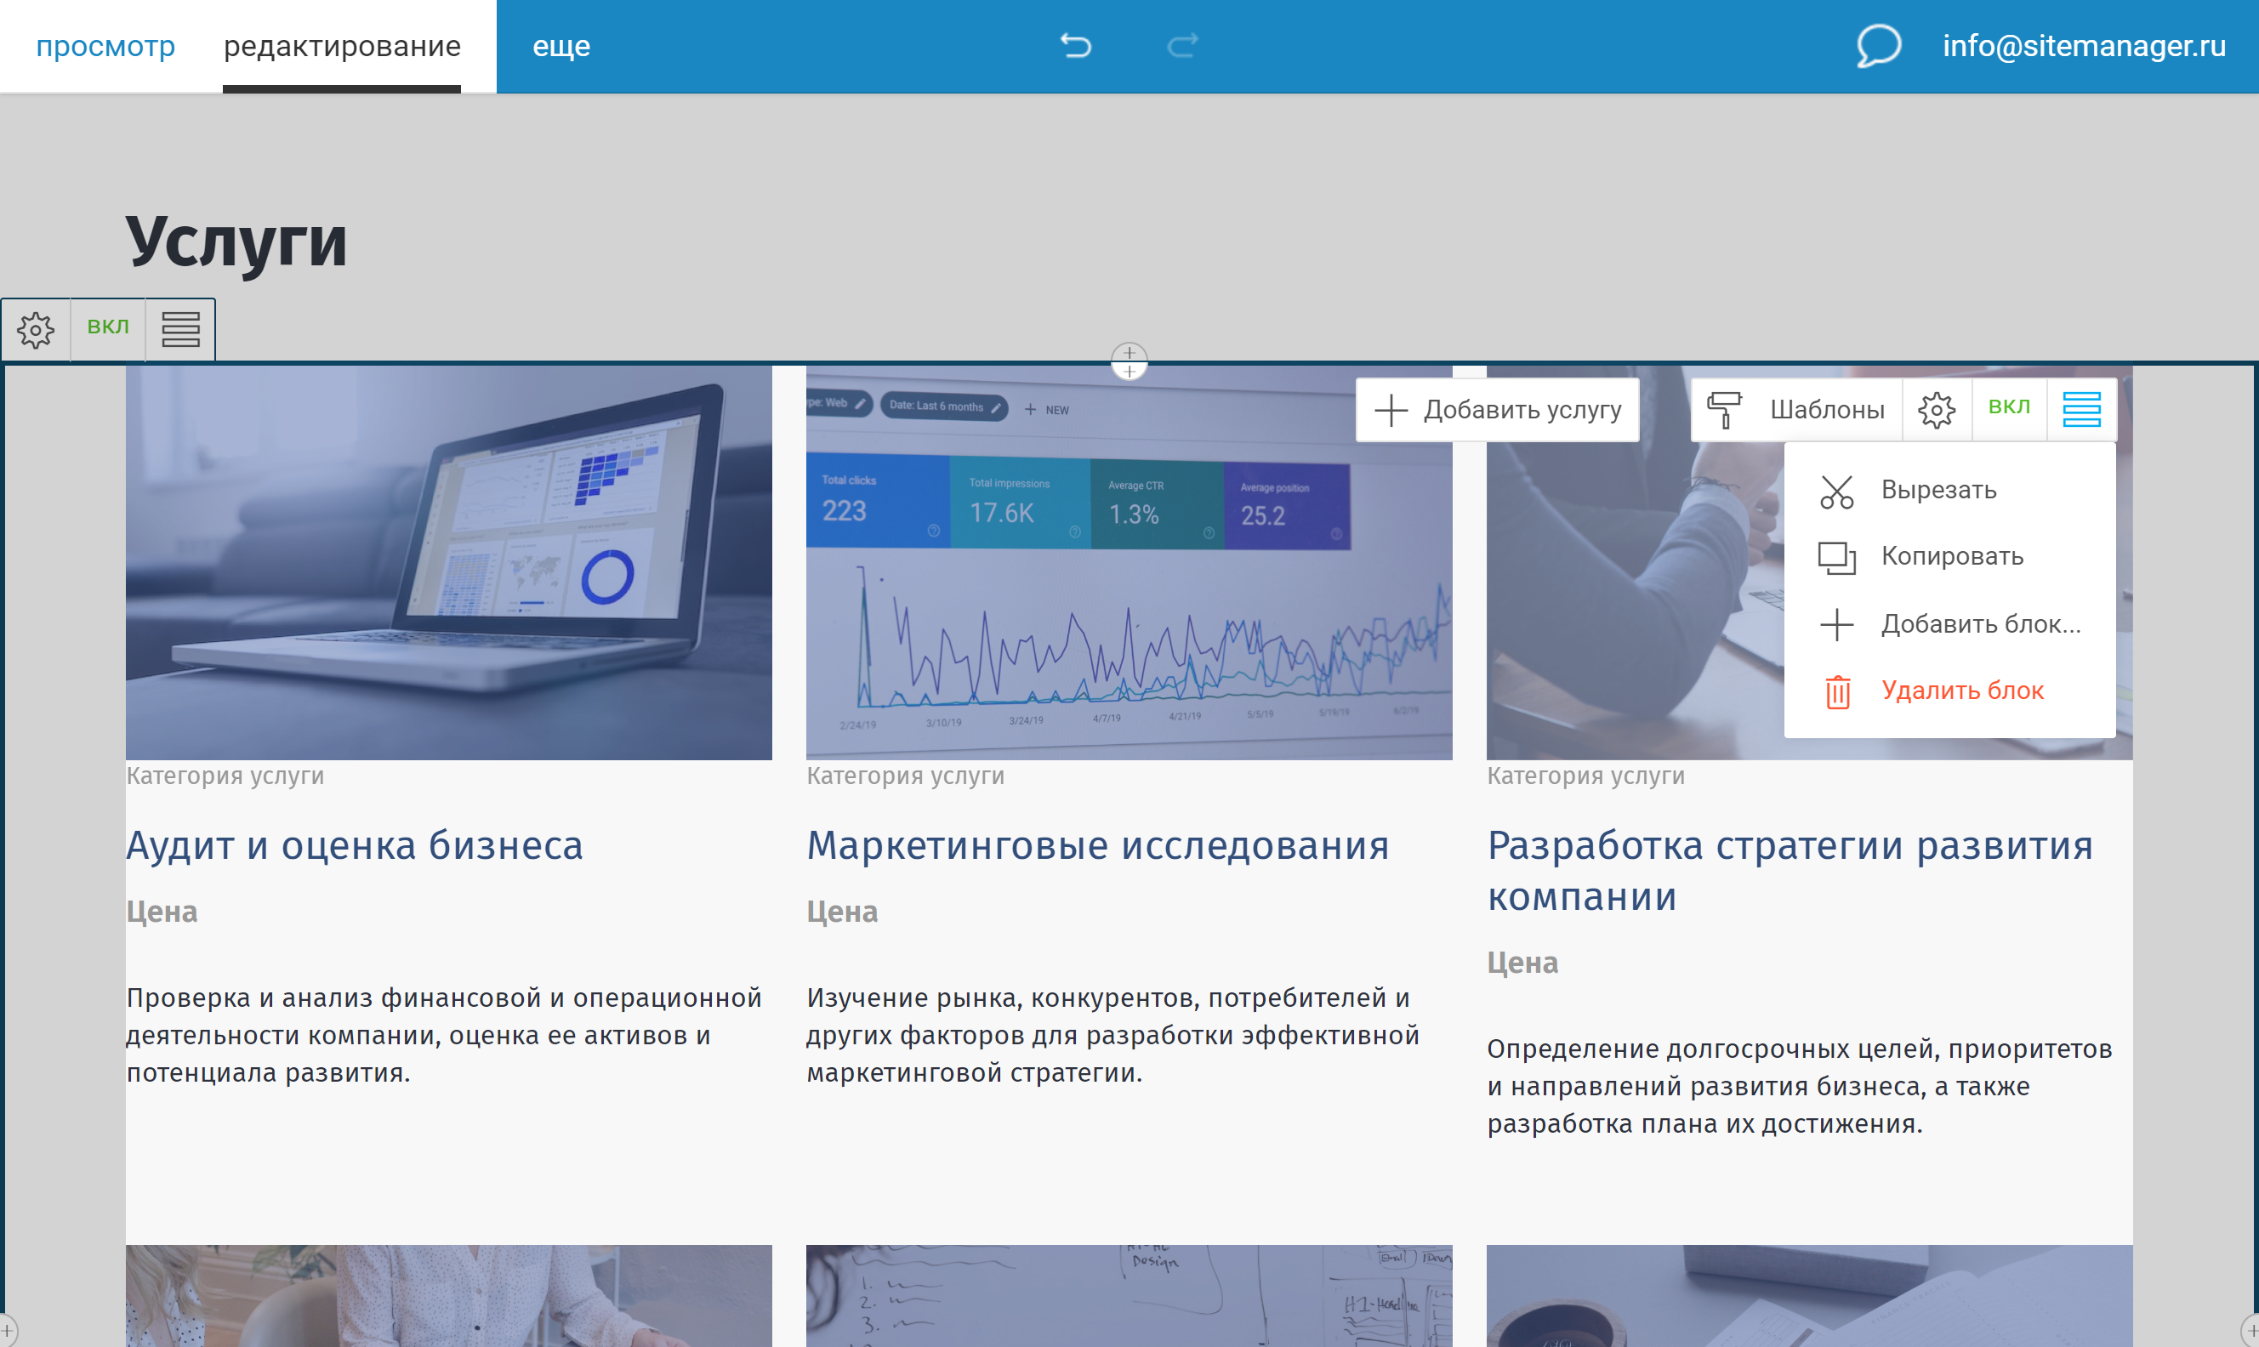Screen dimensions: 2259x1347
Task: Toggle ВКЛ switch on the Услуги block
Action: click(107, 328)
